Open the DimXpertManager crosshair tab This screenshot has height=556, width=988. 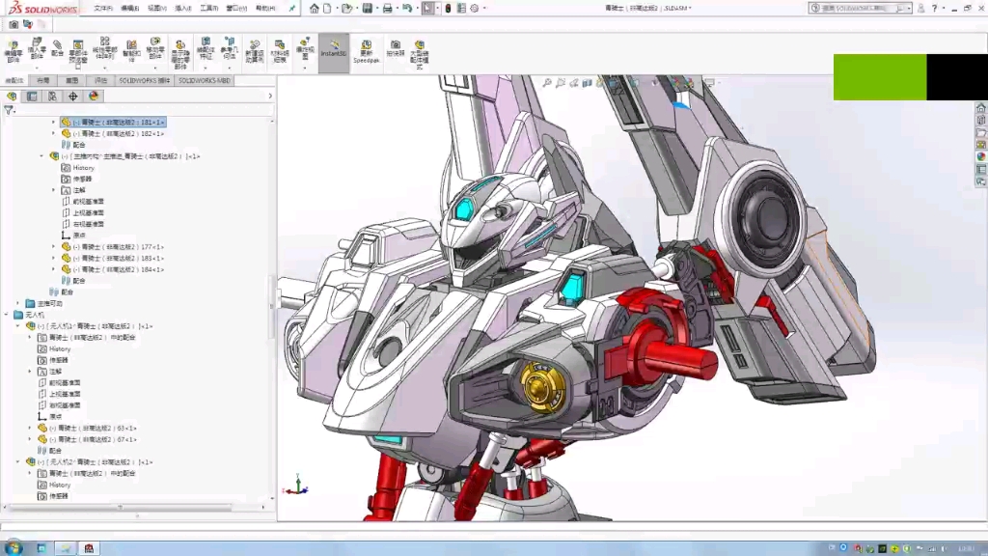click(73, 97)
